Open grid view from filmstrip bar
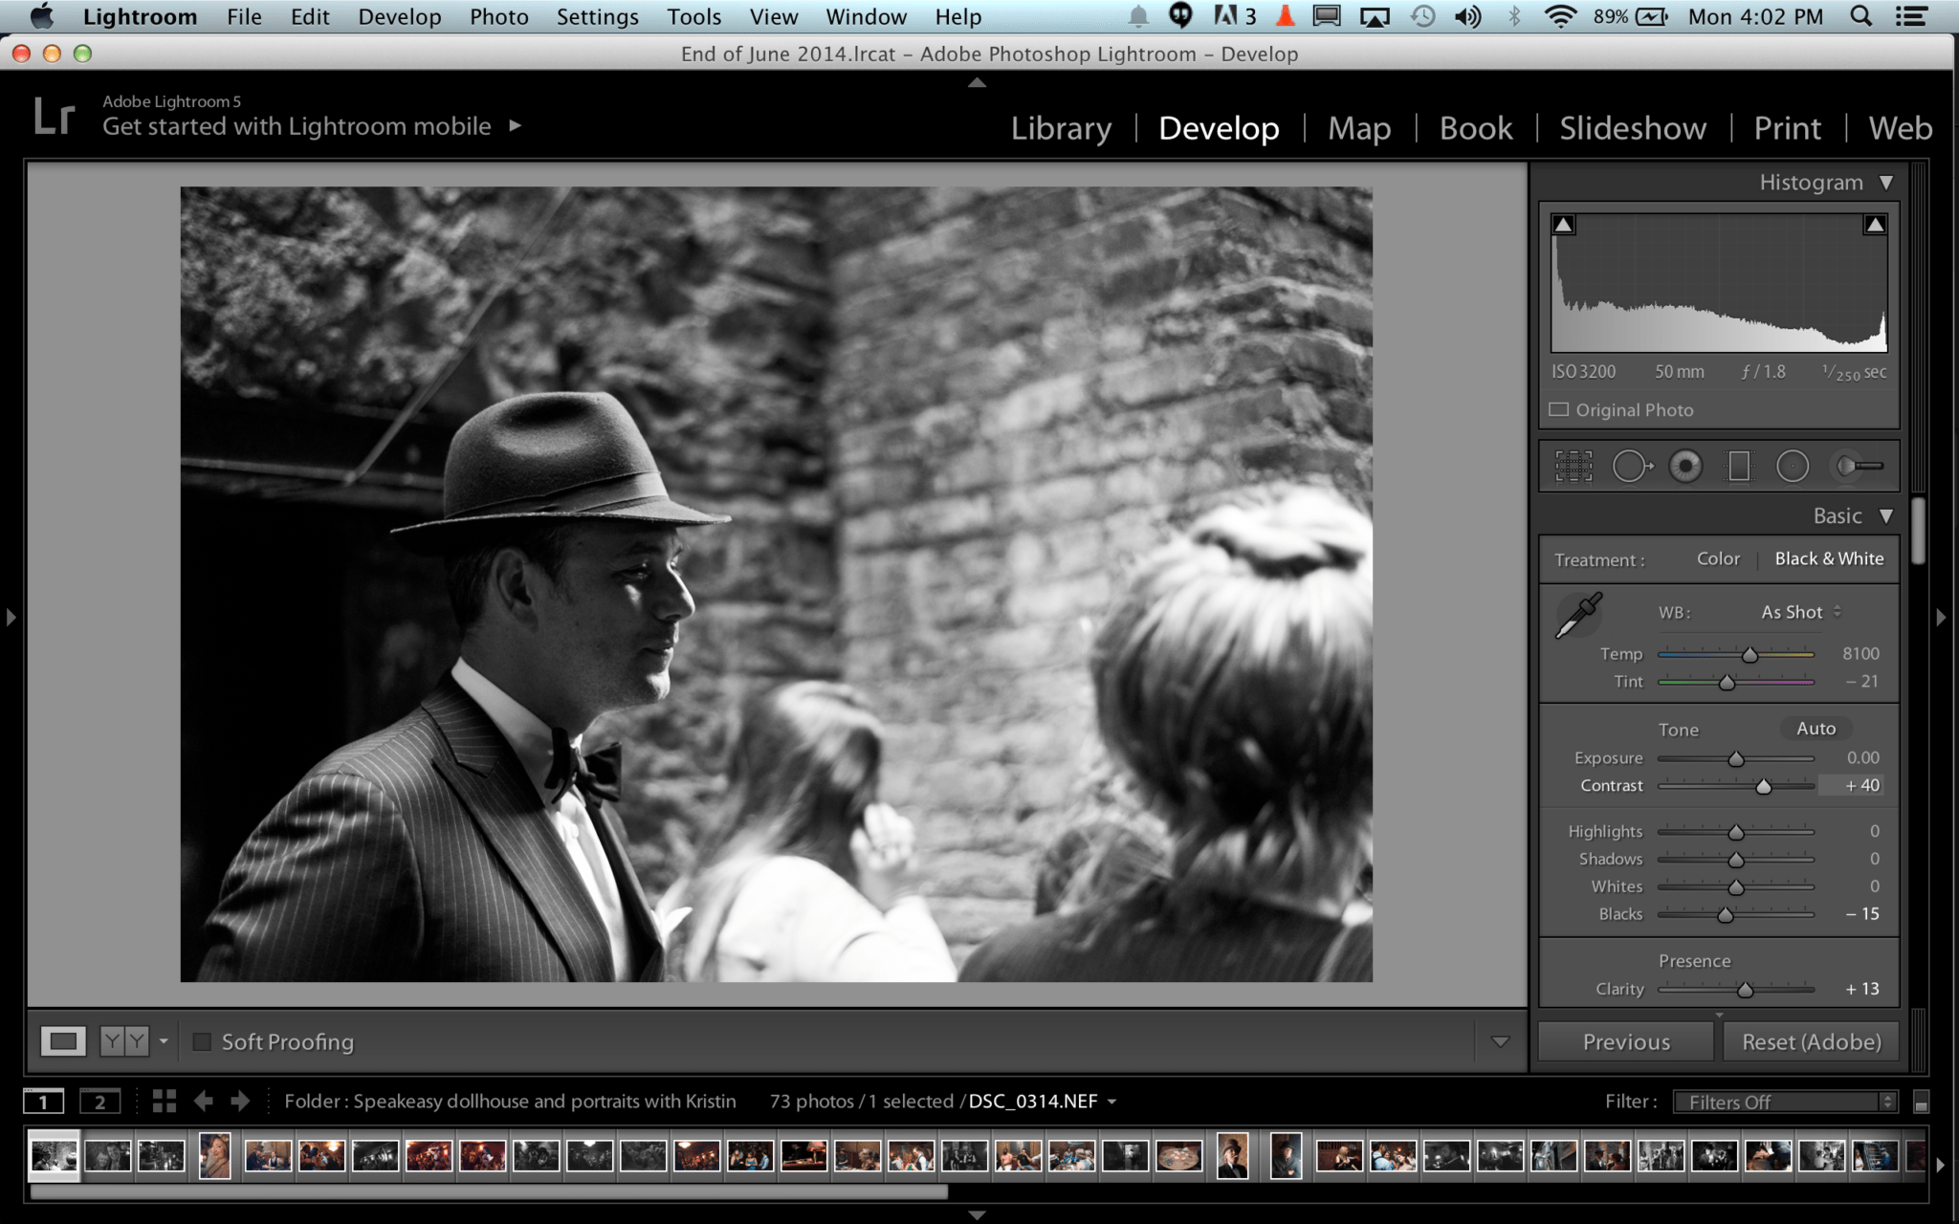This screenshot has height=1224, width=1959. click(x=164, y=1102)
